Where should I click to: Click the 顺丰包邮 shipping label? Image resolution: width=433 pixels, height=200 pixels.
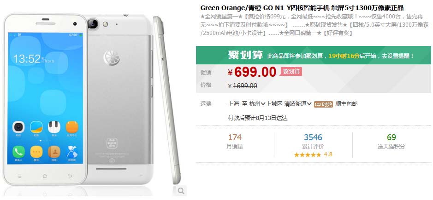click(346, 104)
